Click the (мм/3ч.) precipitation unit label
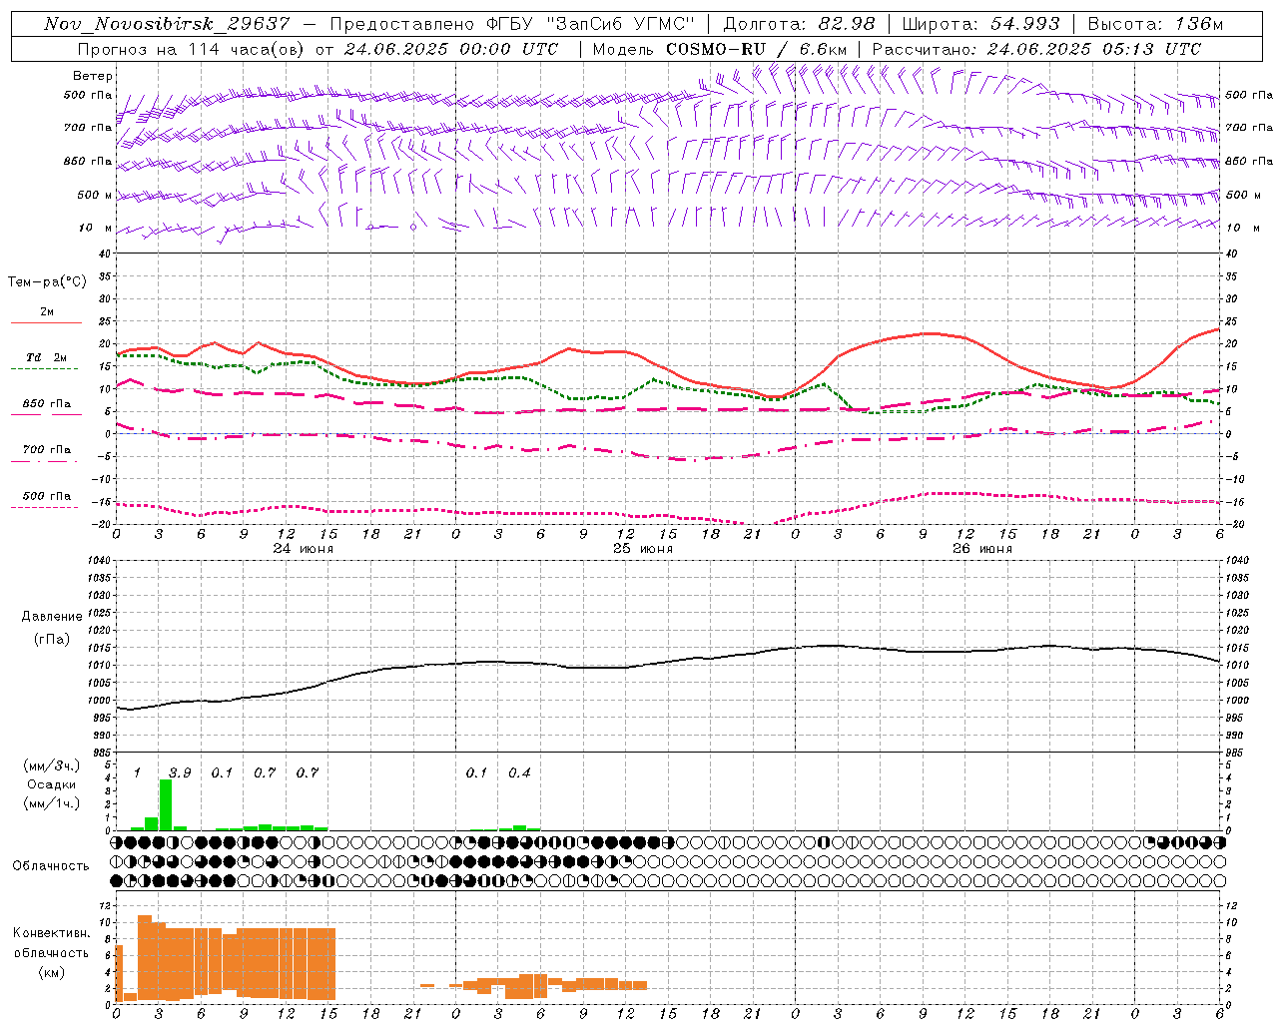 point(52,766)
